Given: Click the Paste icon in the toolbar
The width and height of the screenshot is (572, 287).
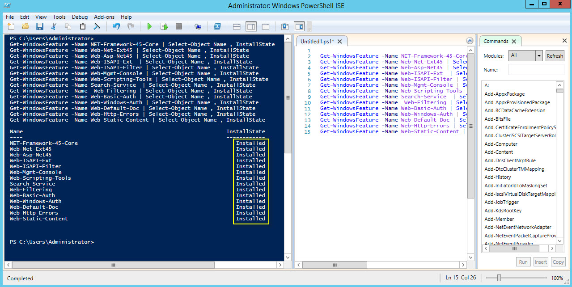Looking at the screenshot, I should tap(82, 26).
